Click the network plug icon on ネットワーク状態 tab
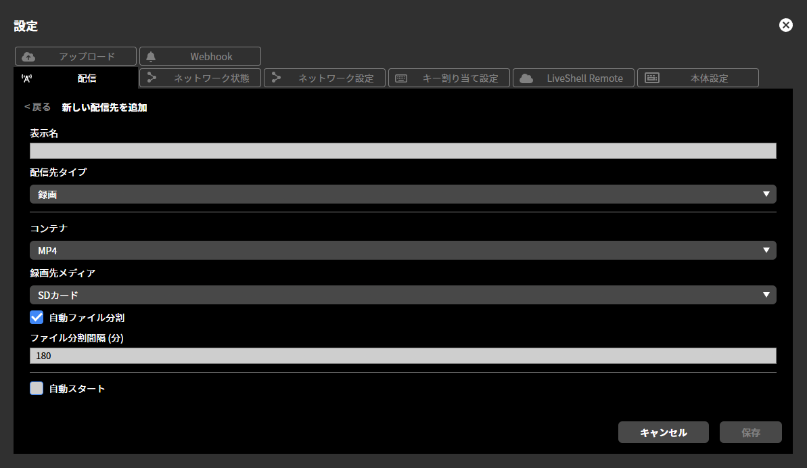807x468 pixels. [x=152, y=78]
